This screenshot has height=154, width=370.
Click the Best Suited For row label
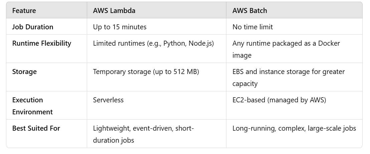pos(36,128)
